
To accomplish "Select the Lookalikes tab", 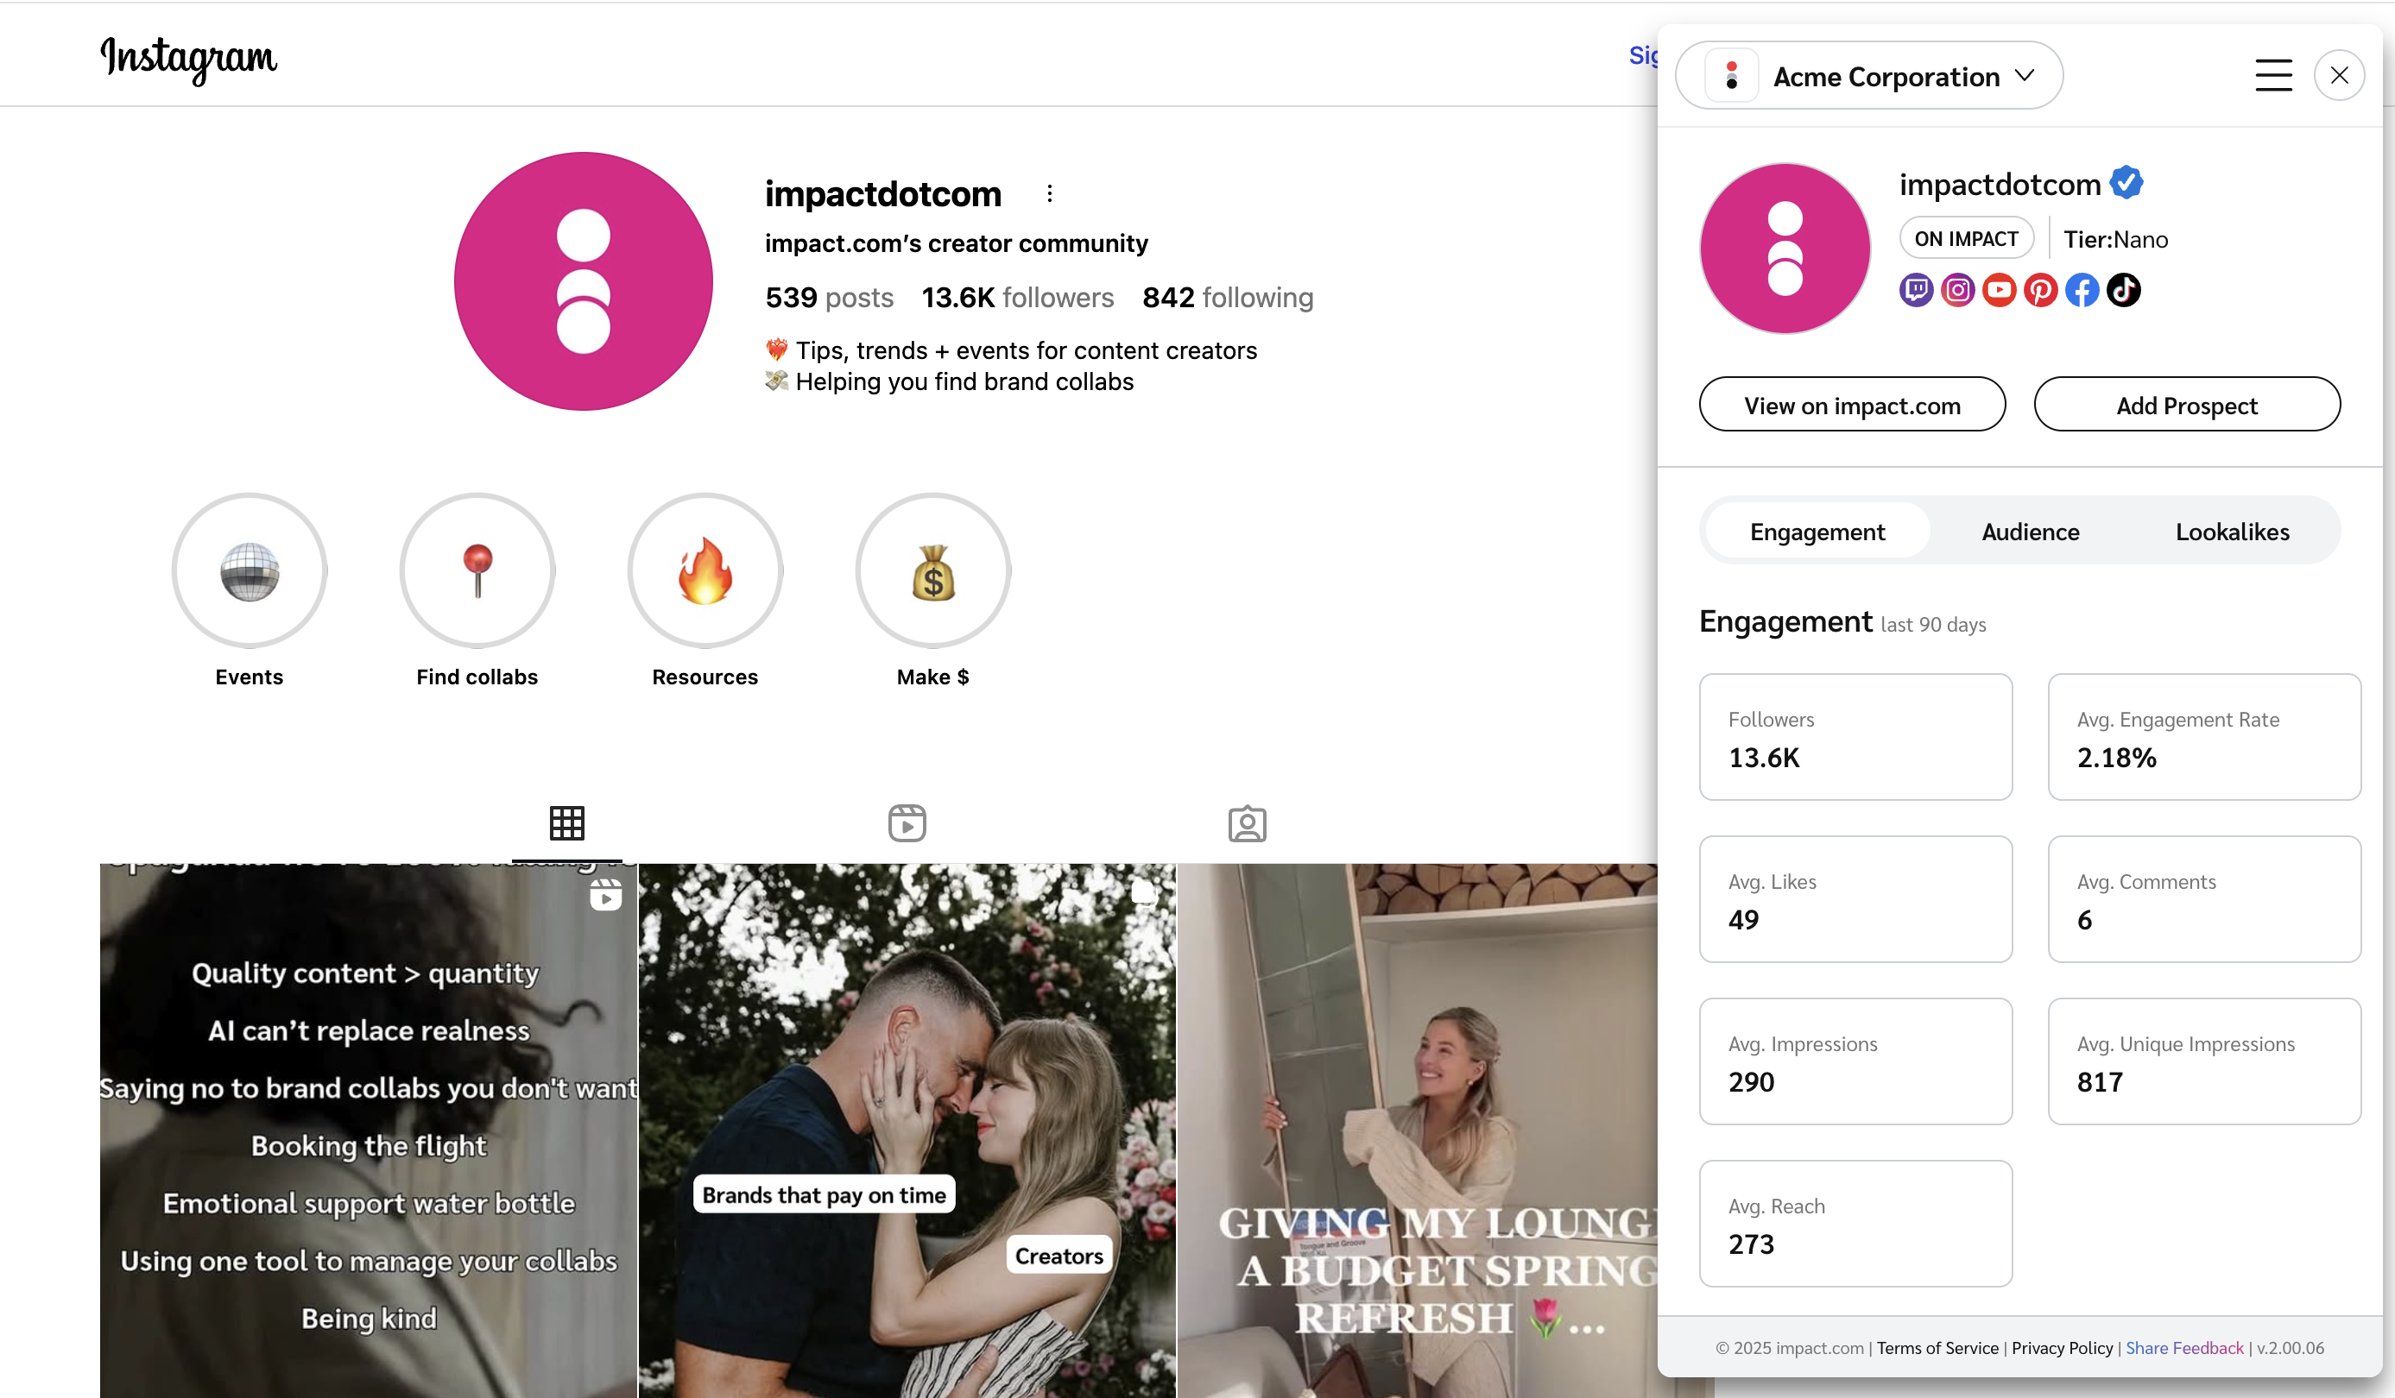I will pyautogui.click(x=2232, y=532).
